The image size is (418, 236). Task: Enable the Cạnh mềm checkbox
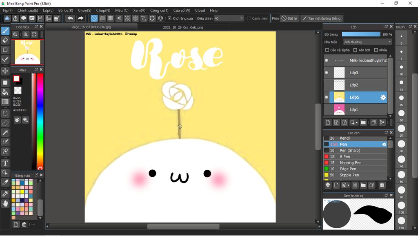[x=249, y=18]
